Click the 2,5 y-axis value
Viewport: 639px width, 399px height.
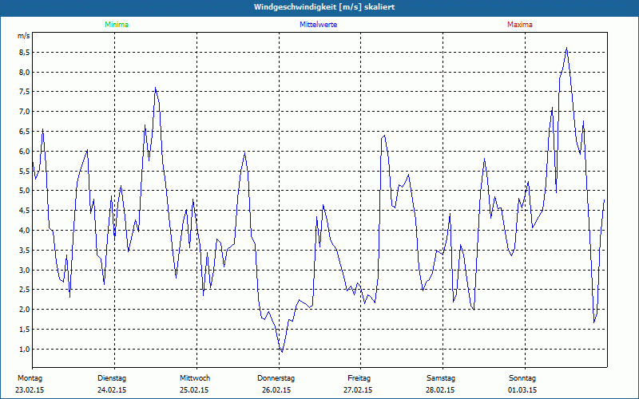tap(25, 290)
